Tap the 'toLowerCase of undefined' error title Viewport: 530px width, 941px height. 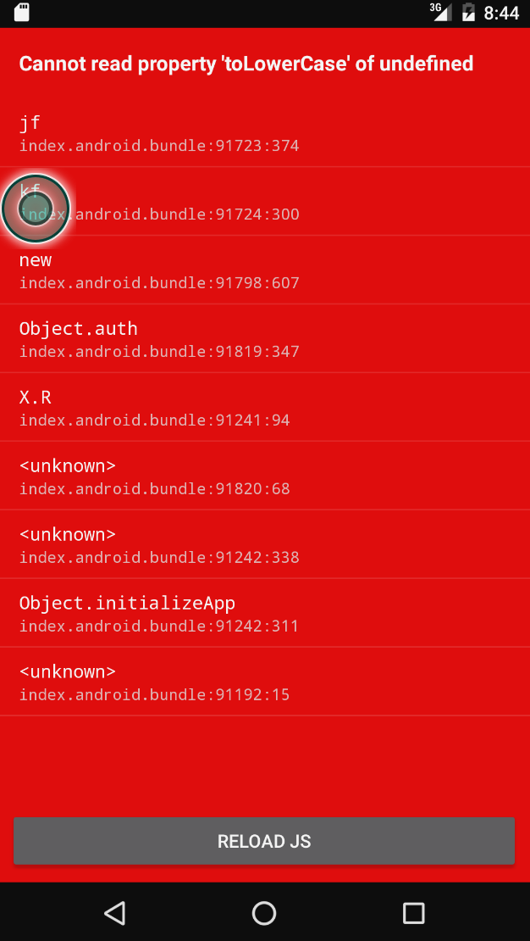click(246, 64)
